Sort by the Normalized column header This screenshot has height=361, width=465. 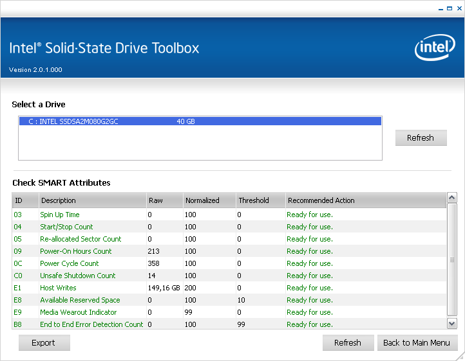pyautogui.click(x=209, y=200)
